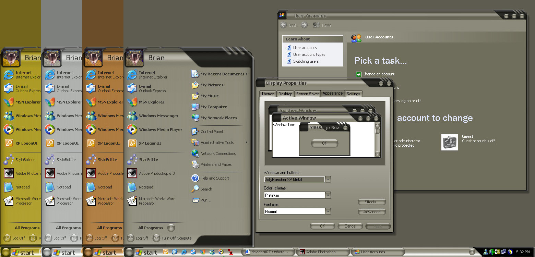Open the Windows and buttons dropdown
The height and width of the screenshot is (257, 535).
tap(328, 179)
